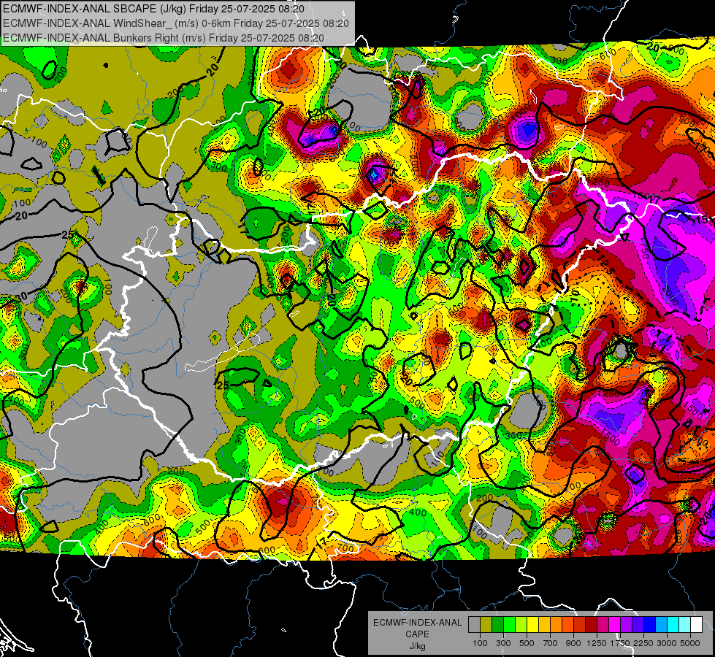This screenshot has width=715, height=657.
Task: Select the WindShear 0-6km title line
Action: pos(175,23)
